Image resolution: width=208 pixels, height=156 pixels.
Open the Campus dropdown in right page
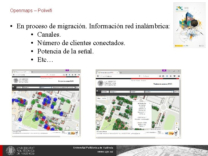click(120, 92)
